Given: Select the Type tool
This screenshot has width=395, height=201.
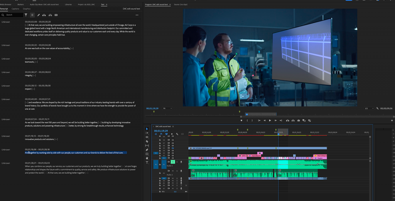Looking at the screenshot, I should click(147, 163).
